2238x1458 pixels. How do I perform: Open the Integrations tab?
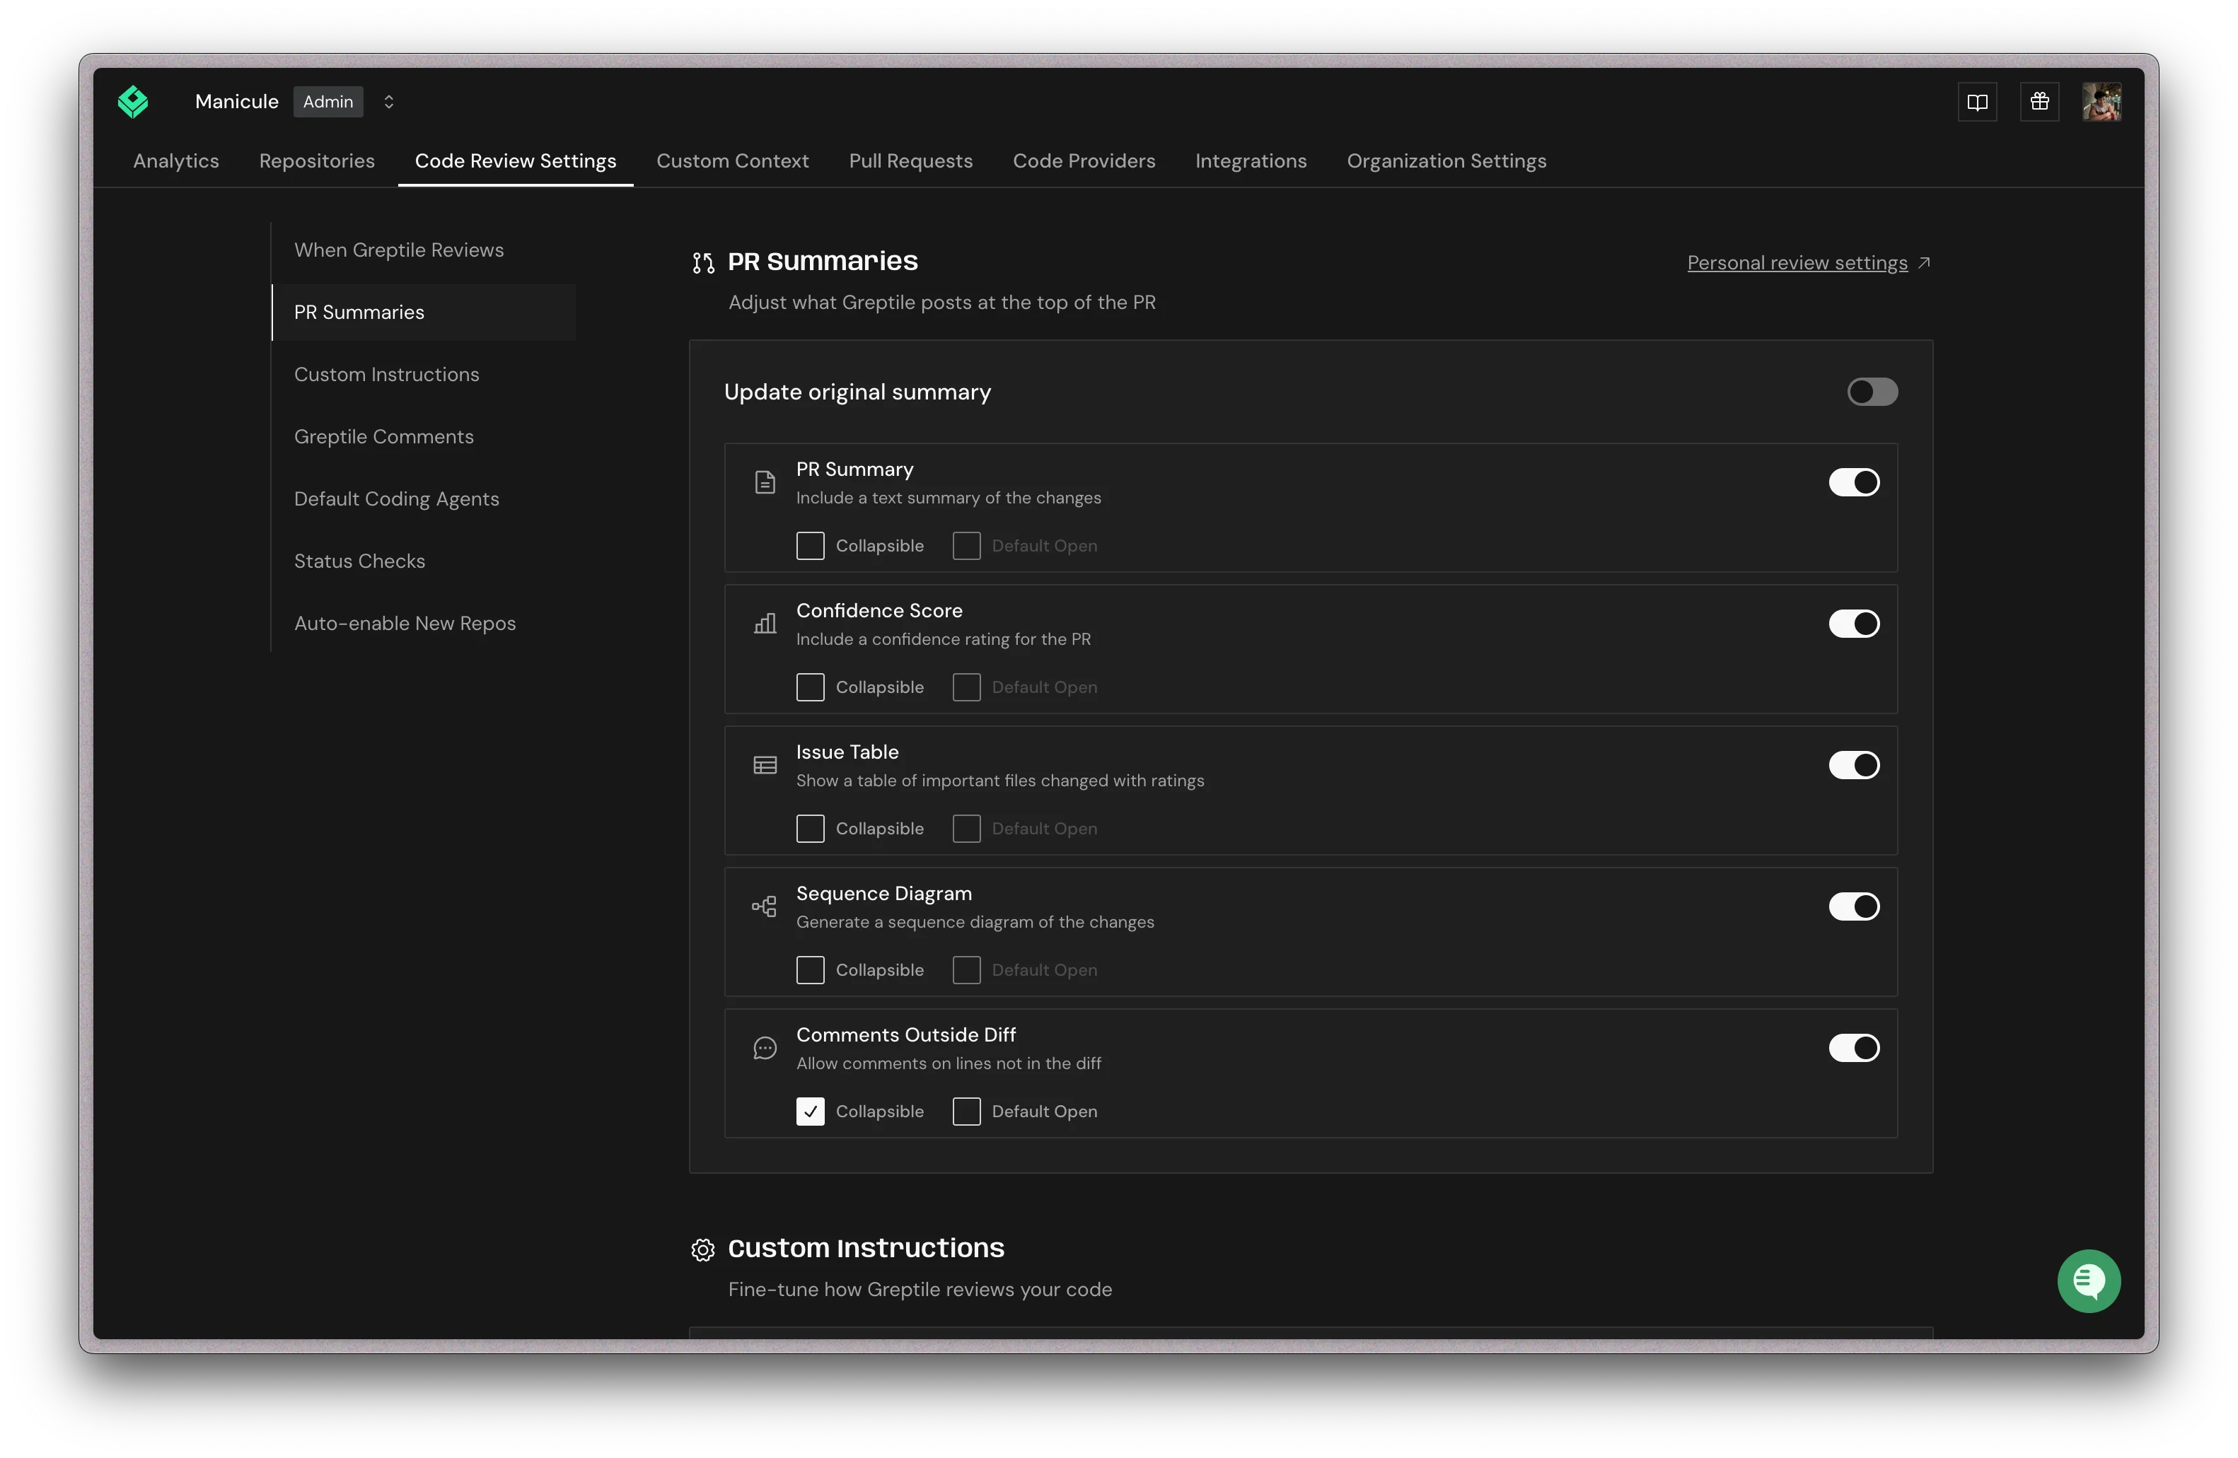point(1251,161)
